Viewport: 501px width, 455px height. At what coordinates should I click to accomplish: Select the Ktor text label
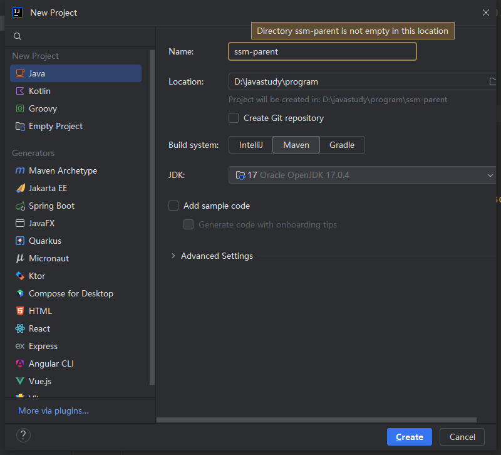[37, 276]
